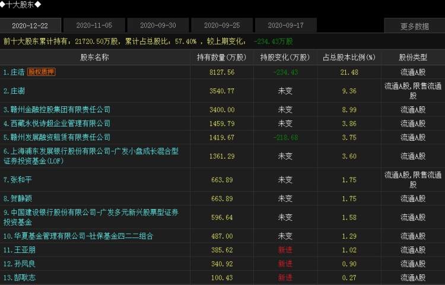Image resolution: width=445 pixels, height=285 pixels.
Task: Click the 更多数据 button
Action: coord(414,26)
